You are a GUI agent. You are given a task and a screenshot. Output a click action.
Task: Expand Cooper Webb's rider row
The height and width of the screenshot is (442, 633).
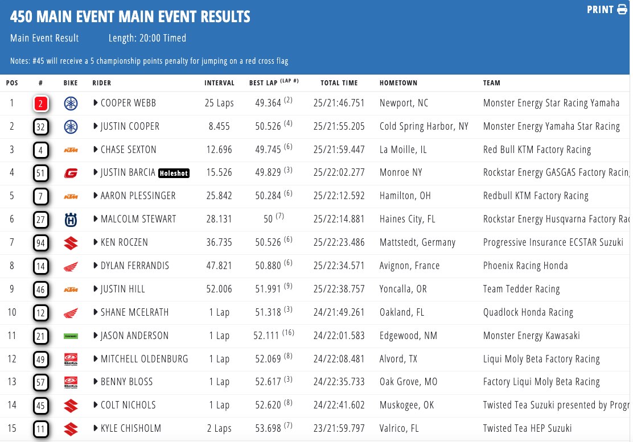[95, 104]
